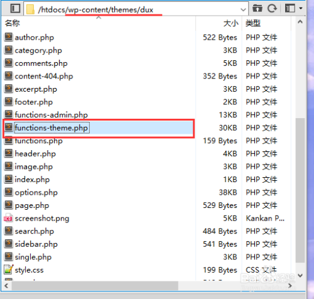Screen dimensions: 314x299
Task: Click the style.css file icon
Action: click(x=8, y=269)
